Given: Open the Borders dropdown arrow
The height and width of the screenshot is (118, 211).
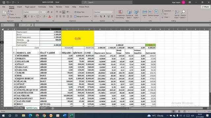Looking at the screenshot, I should coord(40,17).
